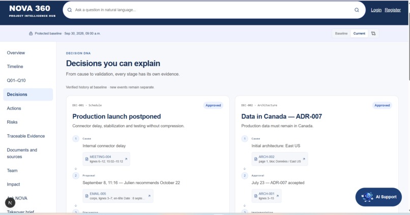Screen dimensions: 410x215
Task: Click the Production launch postponed title
Action: (x=116, y=116)
